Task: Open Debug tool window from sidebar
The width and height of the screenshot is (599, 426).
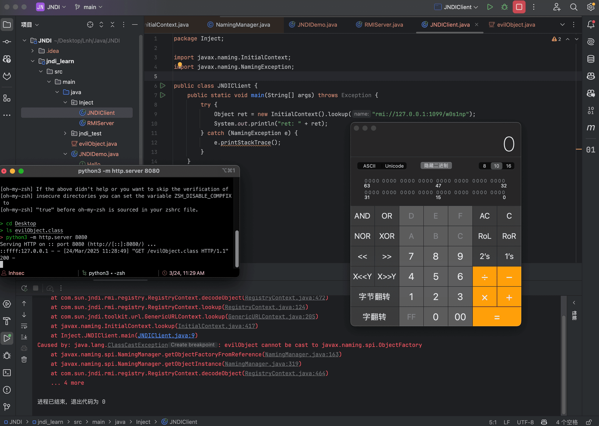Action: [7, 355]
